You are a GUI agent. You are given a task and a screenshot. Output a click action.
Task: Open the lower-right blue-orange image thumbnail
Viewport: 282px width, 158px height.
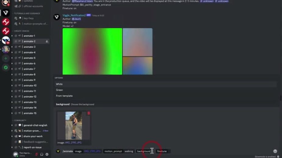pyautogui.click(x=138, y=66)
